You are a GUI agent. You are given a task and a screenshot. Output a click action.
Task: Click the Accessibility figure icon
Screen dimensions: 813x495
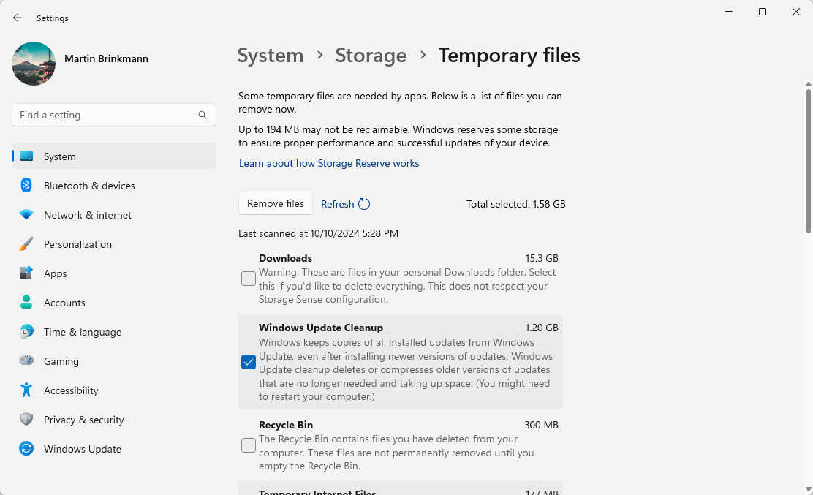coord(26,390)
